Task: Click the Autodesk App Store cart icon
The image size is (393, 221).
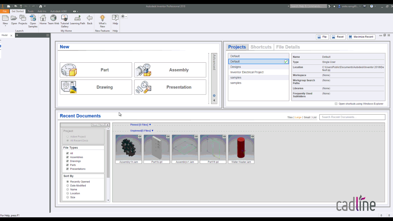Action: point(364,6)
